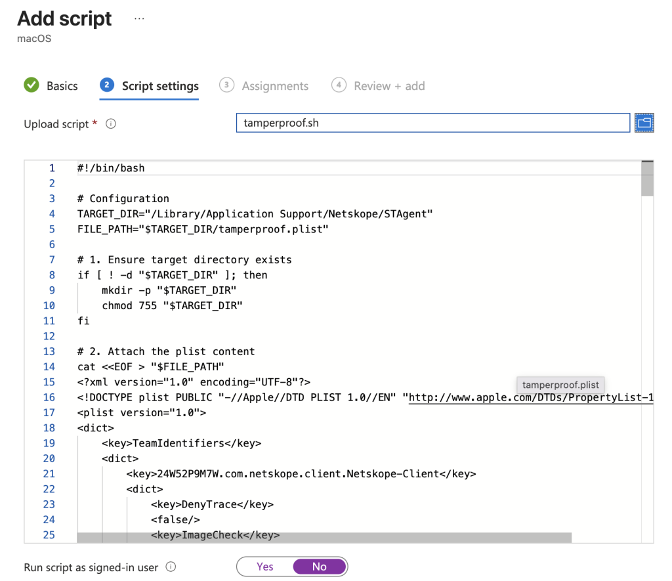The height and width of the screenshot is (581, 672).
Task: Click the TARGET_DIR assignment on line 4
Action: (255, 214)
